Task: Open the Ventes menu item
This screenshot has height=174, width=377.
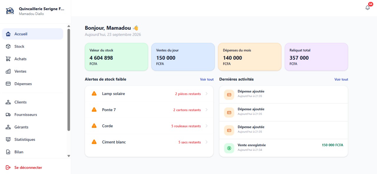Action: 32,71
